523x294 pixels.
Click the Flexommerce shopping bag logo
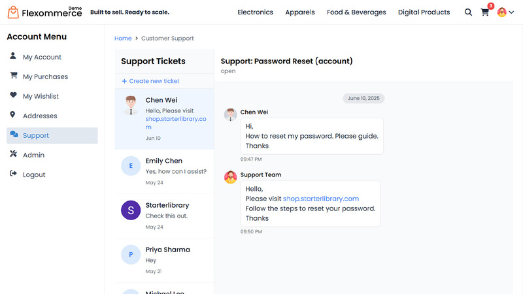13,12
